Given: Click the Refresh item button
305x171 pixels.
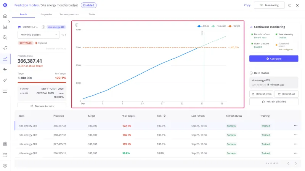Looking at the screenshot, I should 261,94.
